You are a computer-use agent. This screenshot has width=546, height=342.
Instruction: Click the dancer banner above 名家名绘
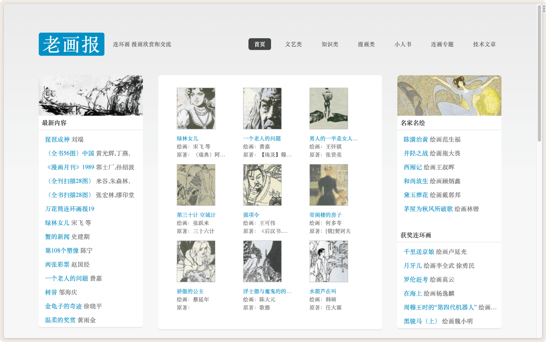coord(449,96)
